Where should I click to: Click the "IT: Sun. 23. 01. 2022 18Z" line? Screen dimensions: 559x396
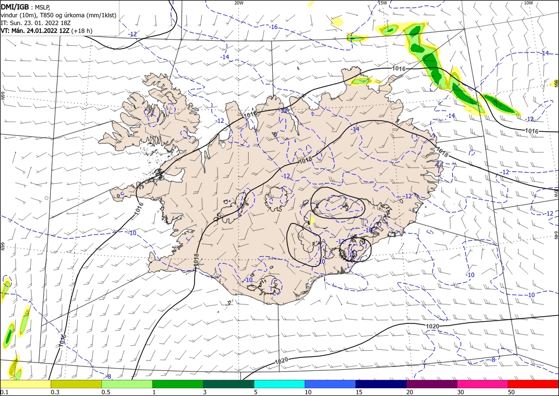tap(36, 23)
